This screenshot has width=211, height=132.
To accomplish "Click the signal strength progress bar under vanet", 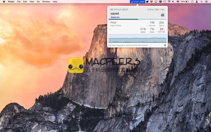I will (x=137, y=19).
